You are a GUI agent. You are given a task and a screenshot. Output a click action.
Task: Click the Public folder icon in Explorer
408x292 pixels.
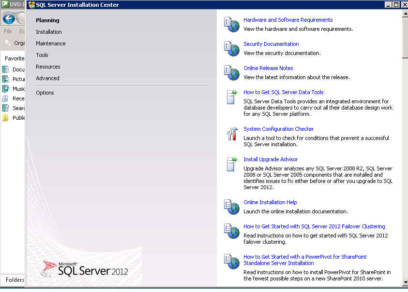coord(5,118)
